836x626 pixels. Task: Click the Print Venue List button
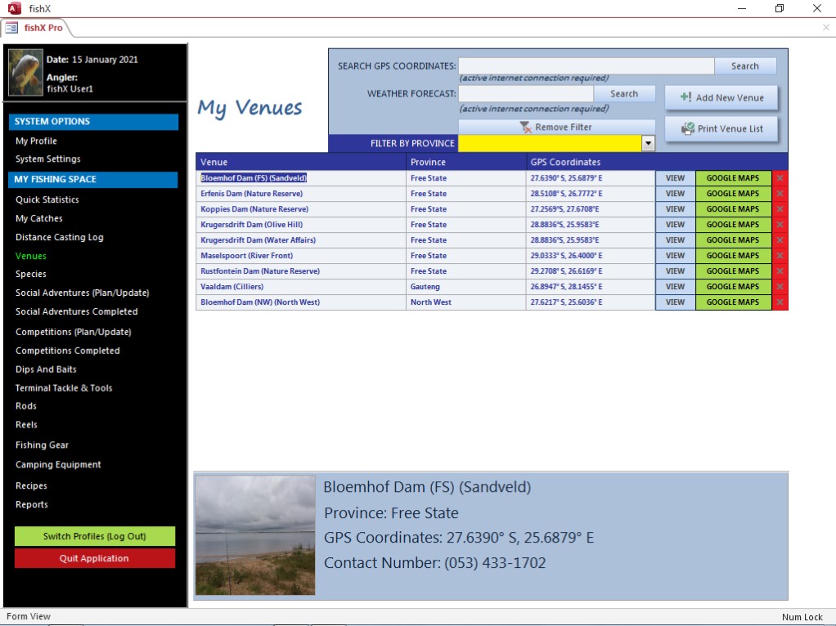(721, 129)
